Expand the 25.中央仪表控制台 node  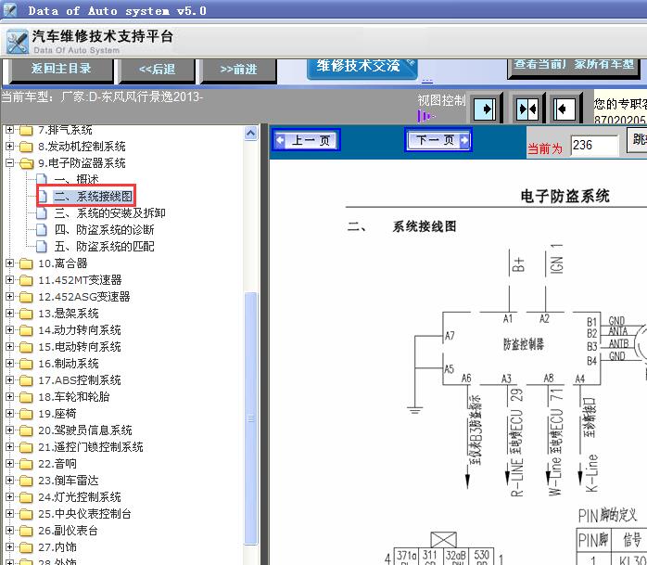tap(9, 513)
